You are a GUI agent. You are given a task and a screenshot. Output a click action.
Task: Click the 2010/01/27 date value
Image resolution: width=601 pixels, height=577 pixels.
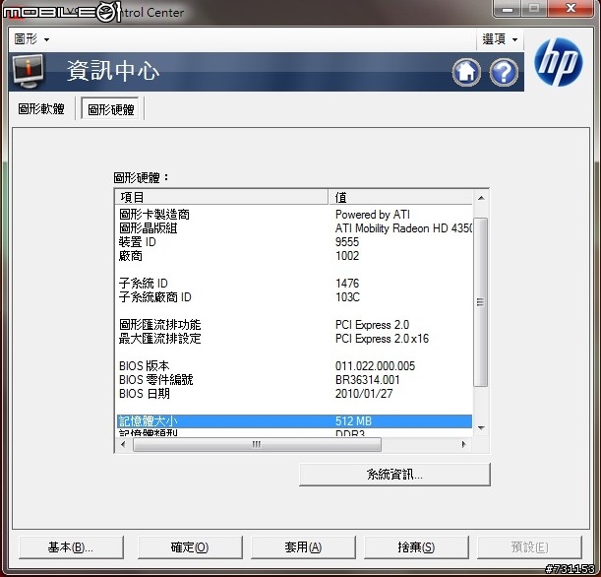click(x=364, y=394)
